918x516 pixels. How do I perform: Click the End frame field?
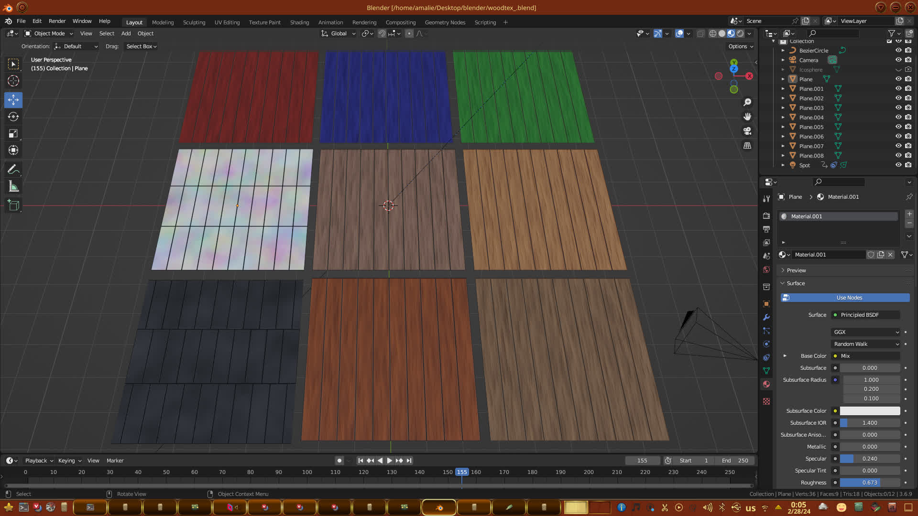click(x=735, y=461)
